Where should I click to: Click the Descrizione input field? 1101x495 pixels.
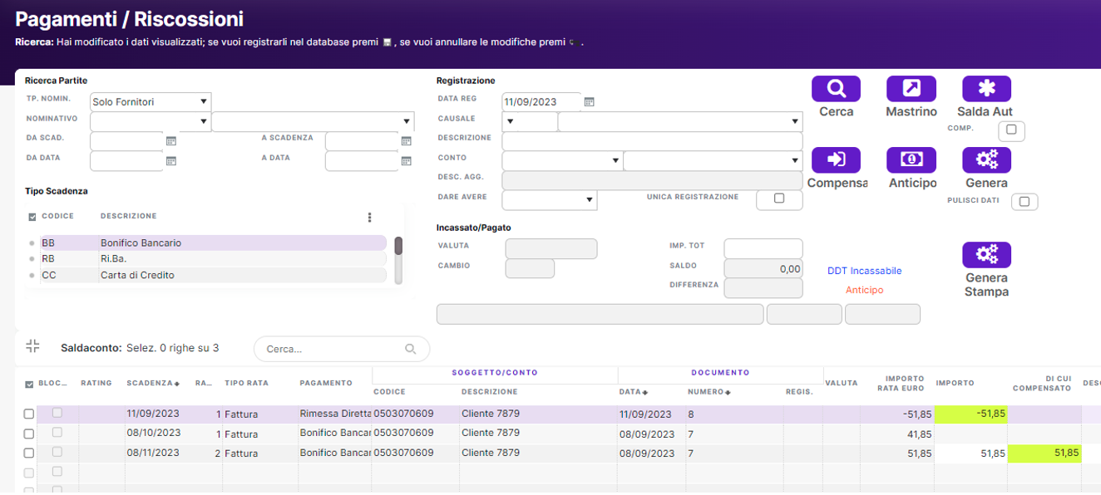pyautogui.click(x=653, y=141)
